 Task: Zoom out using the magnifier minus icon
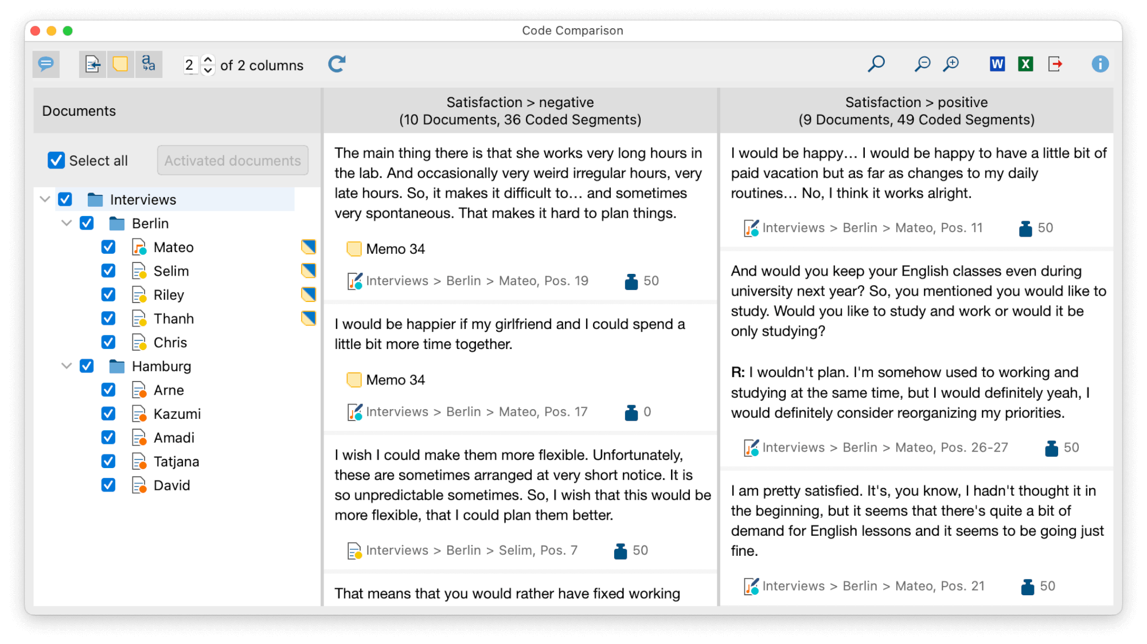pyautogui.click(x=922, y=64)
